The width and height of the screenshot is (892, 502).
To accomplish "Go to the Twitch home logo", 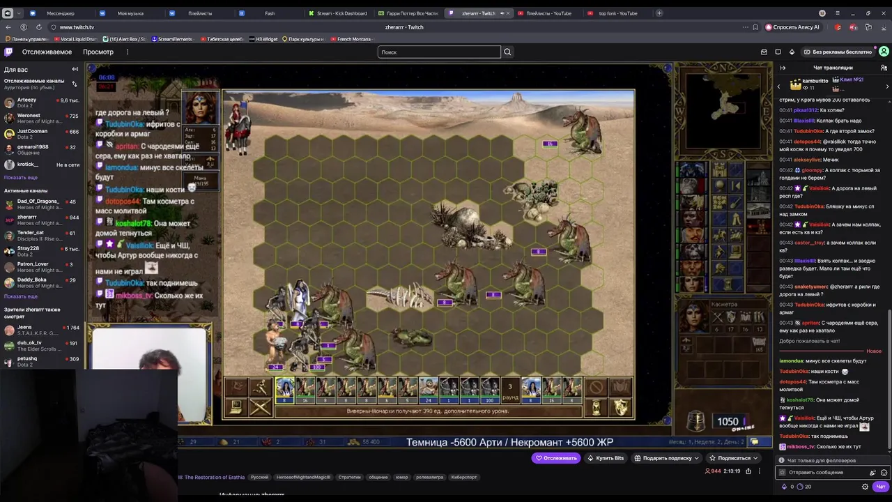I will [x=8, y=52].
